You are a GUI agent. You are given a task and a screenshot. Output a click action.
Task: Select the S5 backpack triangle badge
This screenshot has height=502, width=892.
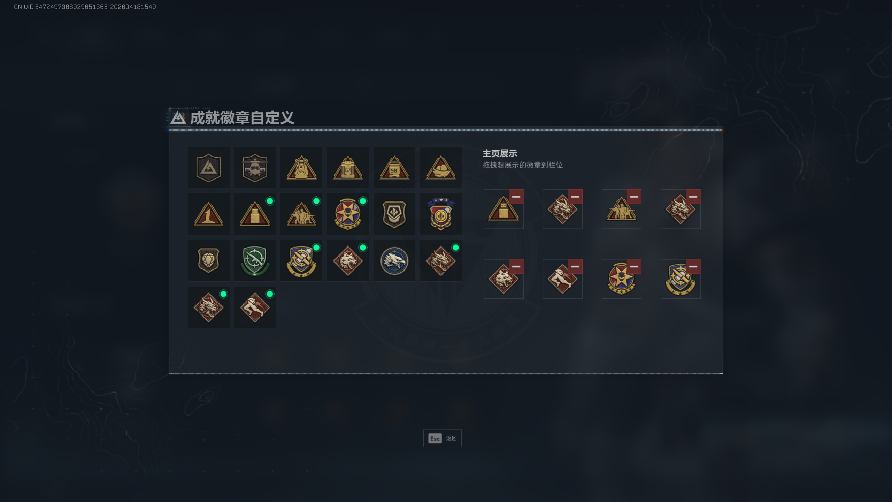(301, 168)
